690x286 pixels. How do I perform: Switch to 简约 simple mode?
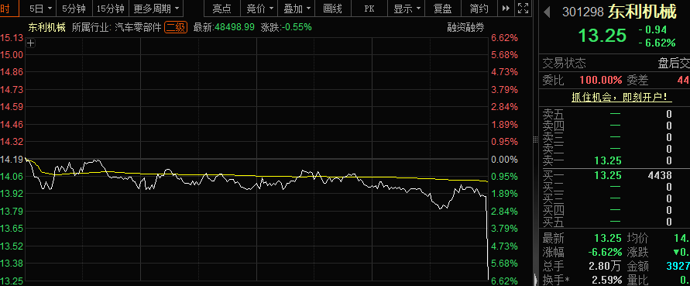479,9
